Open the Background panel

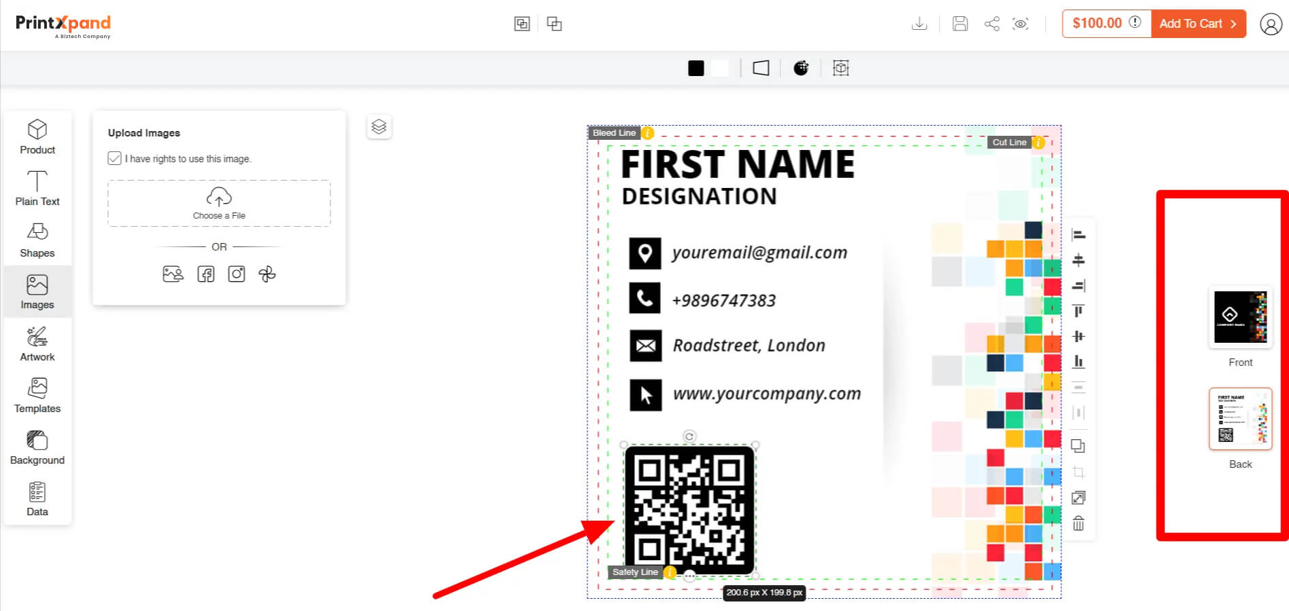[x=37, y=447]
